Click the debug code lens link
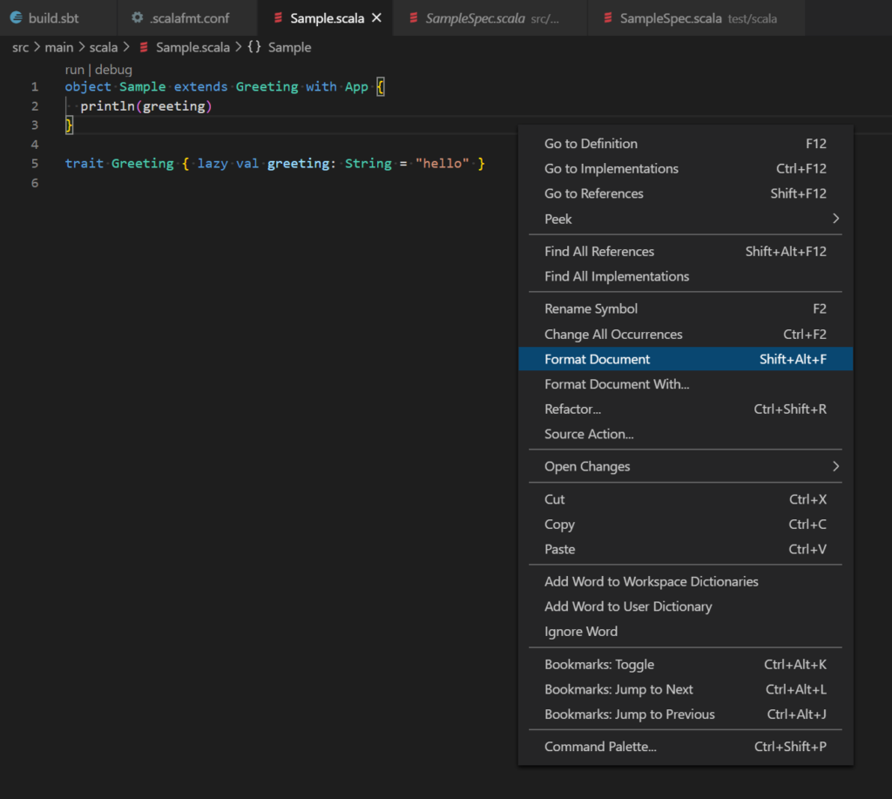892x799 pixels. point(113,70)
